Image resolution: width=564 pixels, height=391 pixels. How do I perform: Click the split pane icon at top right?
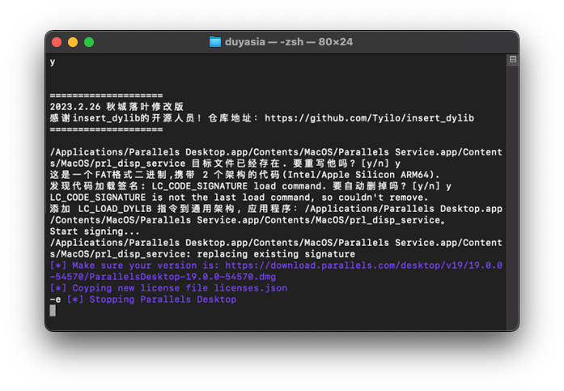click(512, 60)
